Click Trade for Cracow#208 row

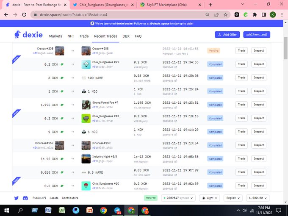241,51
